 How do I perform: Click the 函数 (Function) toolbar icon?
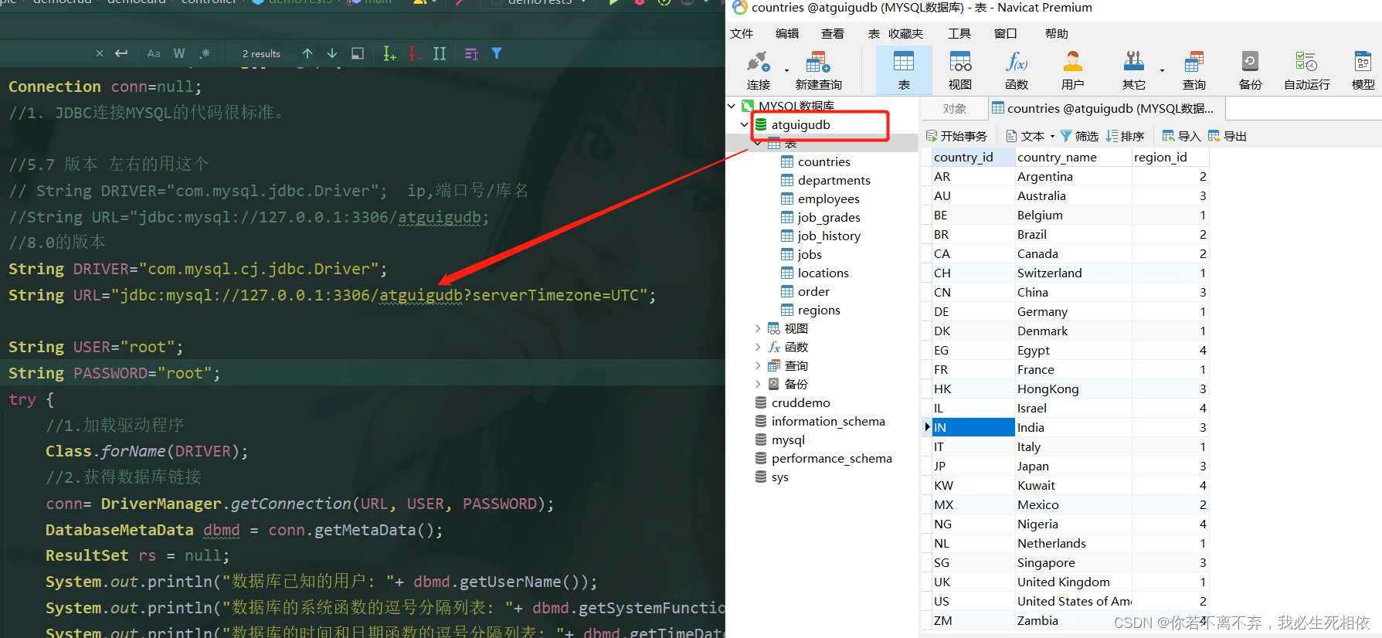pyautogui.click(x=1016, y=70)
